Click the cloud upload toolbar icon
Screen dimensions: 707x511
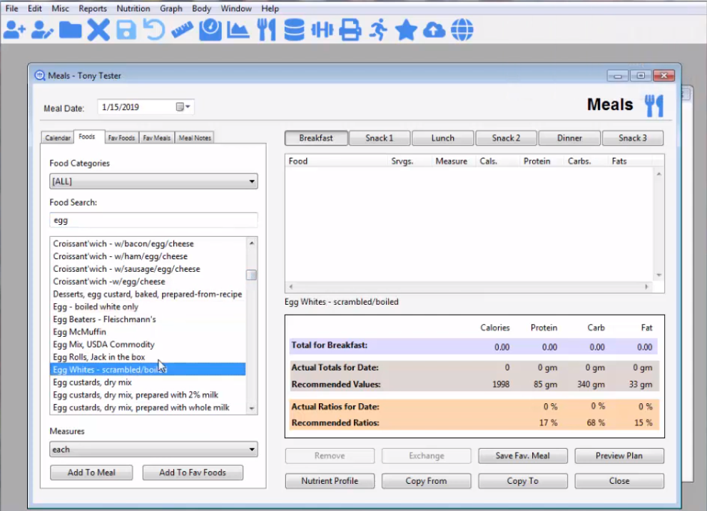pyautogui.click(x=434, y=30)
